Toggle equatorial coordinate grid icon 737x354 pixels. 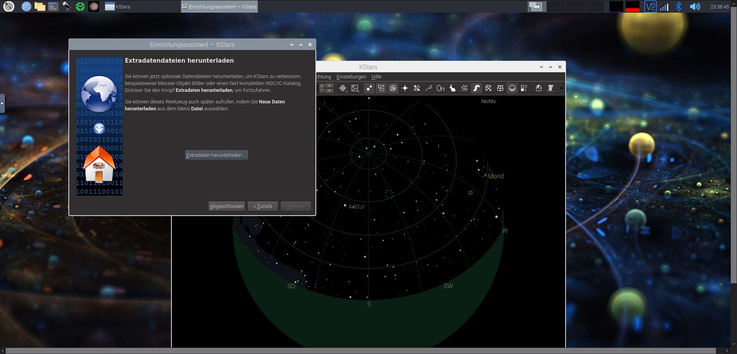[x=488, y=88]
